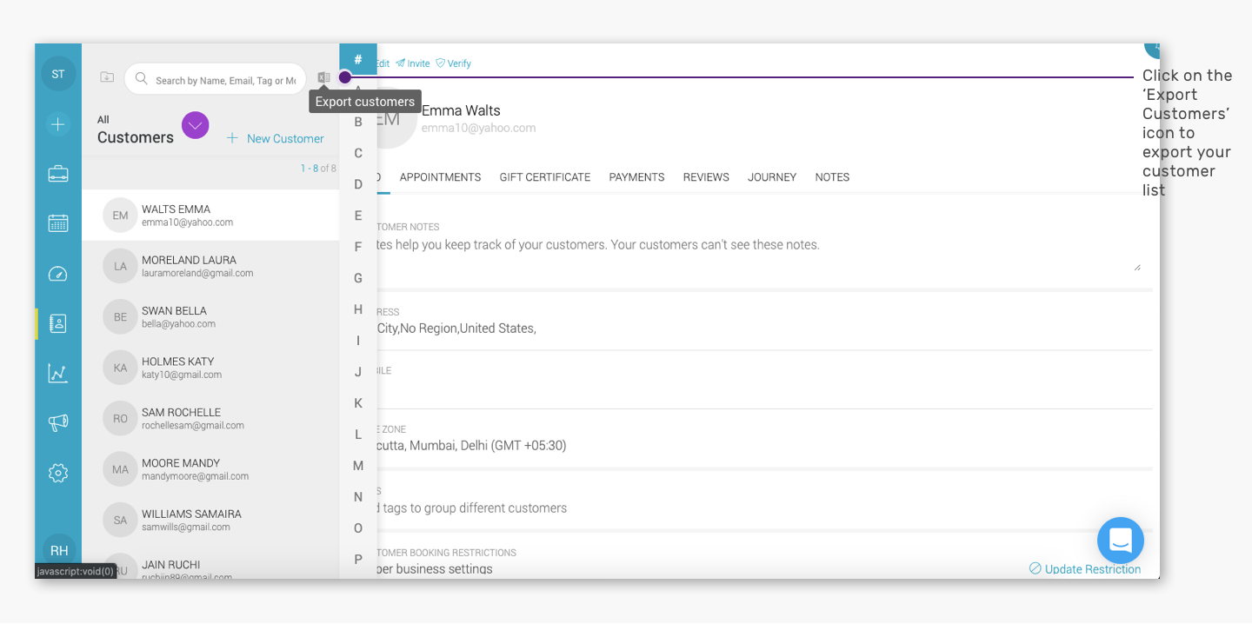Click the magnifier icon in search box
The width and height of the screenshot is (1252, 624).
click(x=142, y=80)
